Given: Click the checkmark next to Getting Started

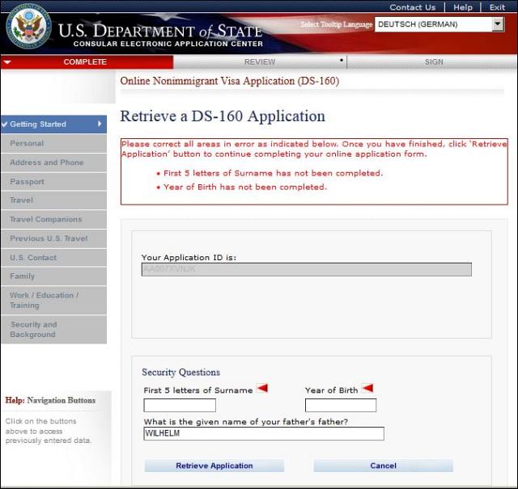Looking at the screenshot, I should [x=5, y=124].
